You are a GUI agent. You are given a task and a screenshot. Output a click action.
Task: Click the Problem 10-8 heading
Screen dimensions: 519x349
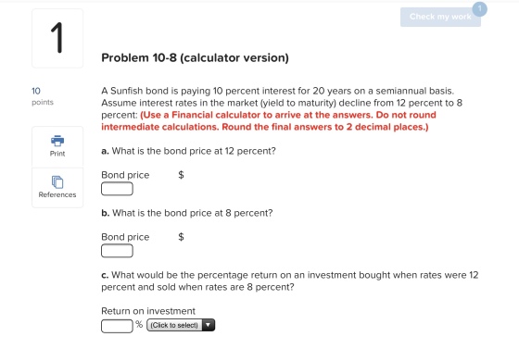pyautogui.click(x=195, y=57)
